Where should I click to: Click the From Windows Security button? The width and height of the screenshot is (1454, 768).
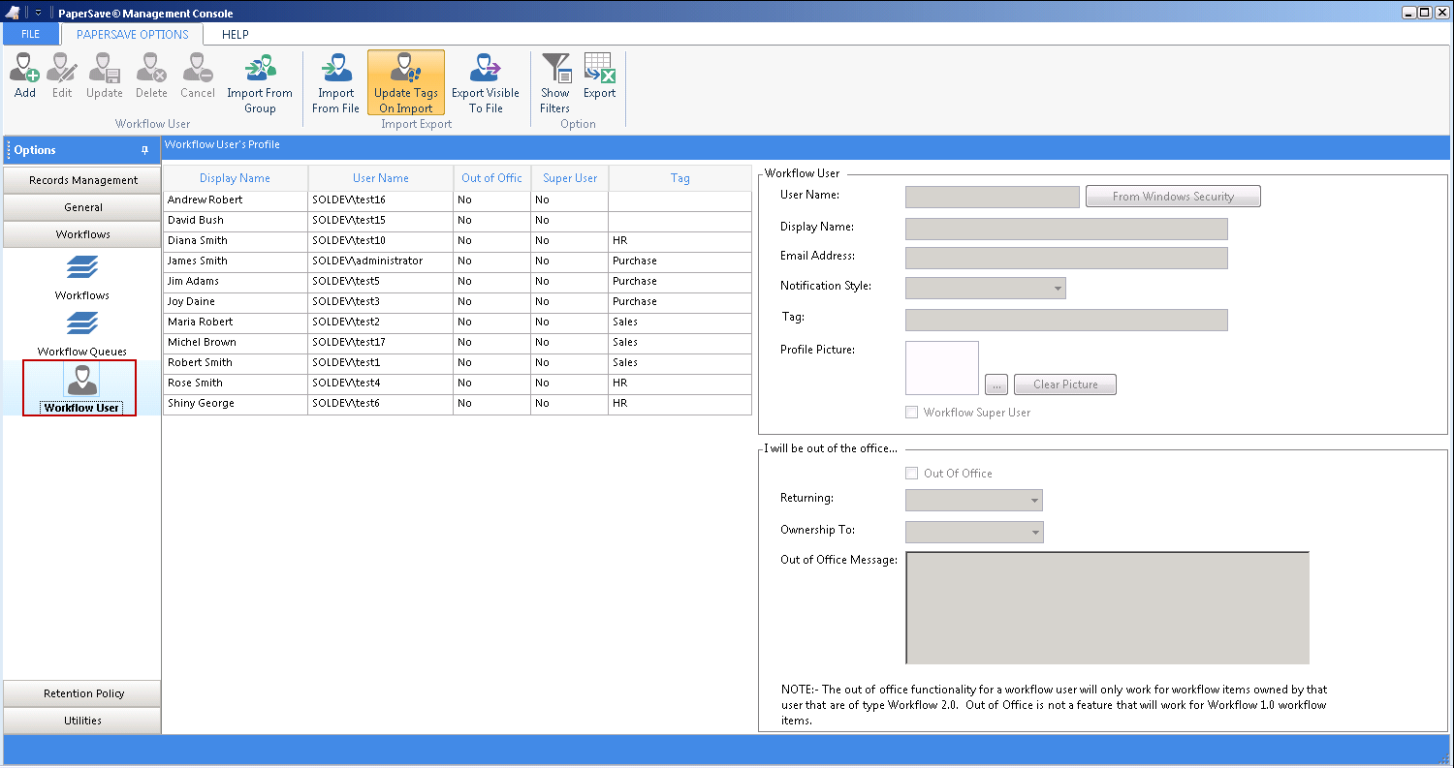(x=1173, y=197)
